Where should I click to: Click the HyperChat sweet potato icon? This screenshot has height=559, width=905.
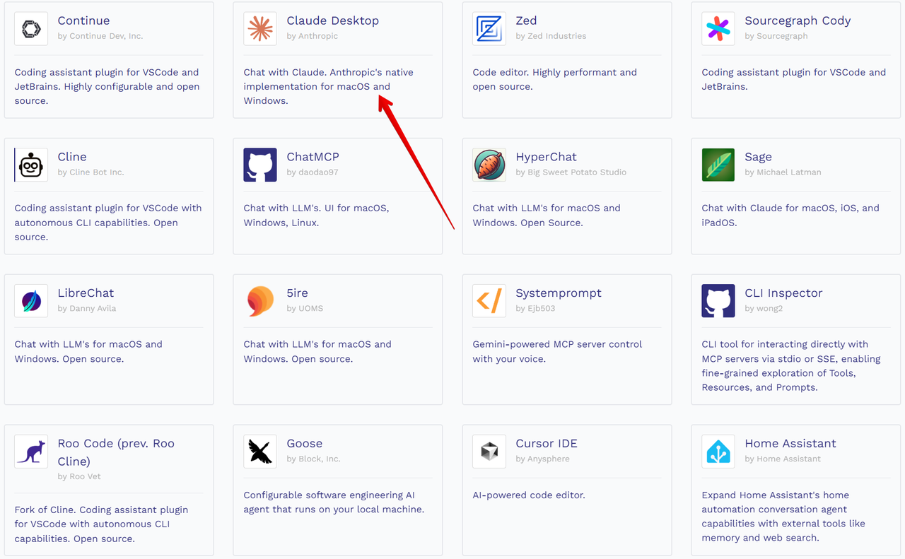pos(489,165)
